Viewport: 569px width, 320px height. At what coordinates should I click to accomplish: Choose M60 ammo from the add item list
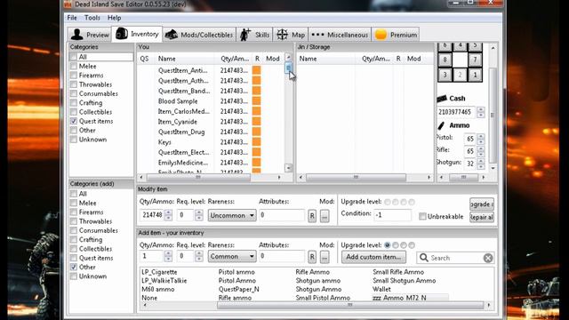tap(158, 289)
